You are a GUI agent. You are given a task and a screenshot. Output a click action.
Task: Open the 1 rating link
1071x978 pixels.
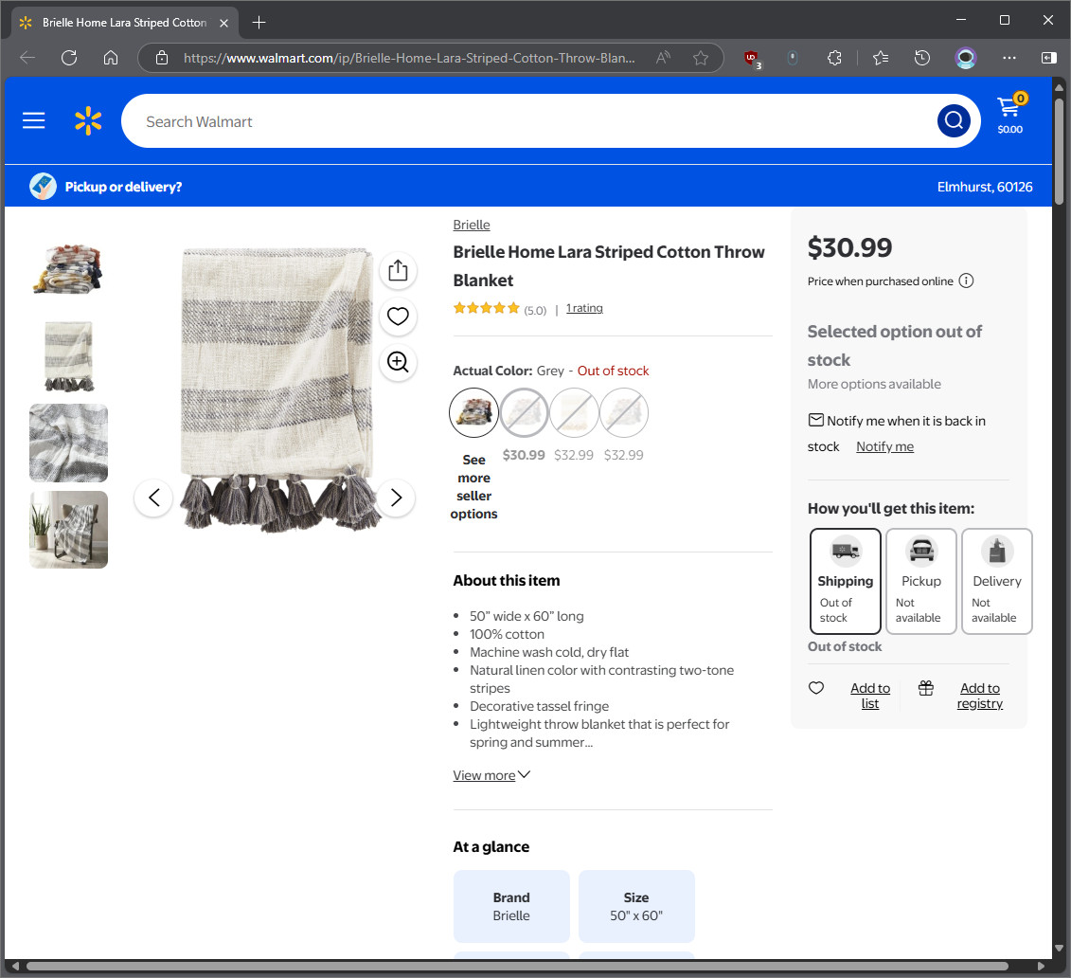click(x=584, y=308)
